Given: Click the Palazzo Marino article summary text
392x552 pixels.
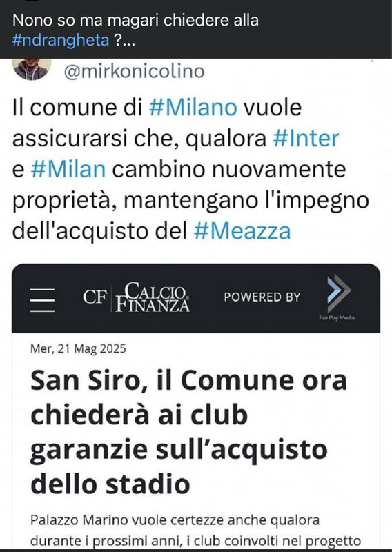Looking at the screenshot, I should 195,531.
